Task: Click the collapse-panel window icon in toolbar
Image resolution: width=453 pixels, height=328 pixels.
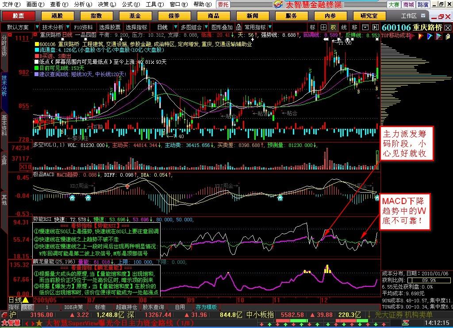Action: coord(365,27)
